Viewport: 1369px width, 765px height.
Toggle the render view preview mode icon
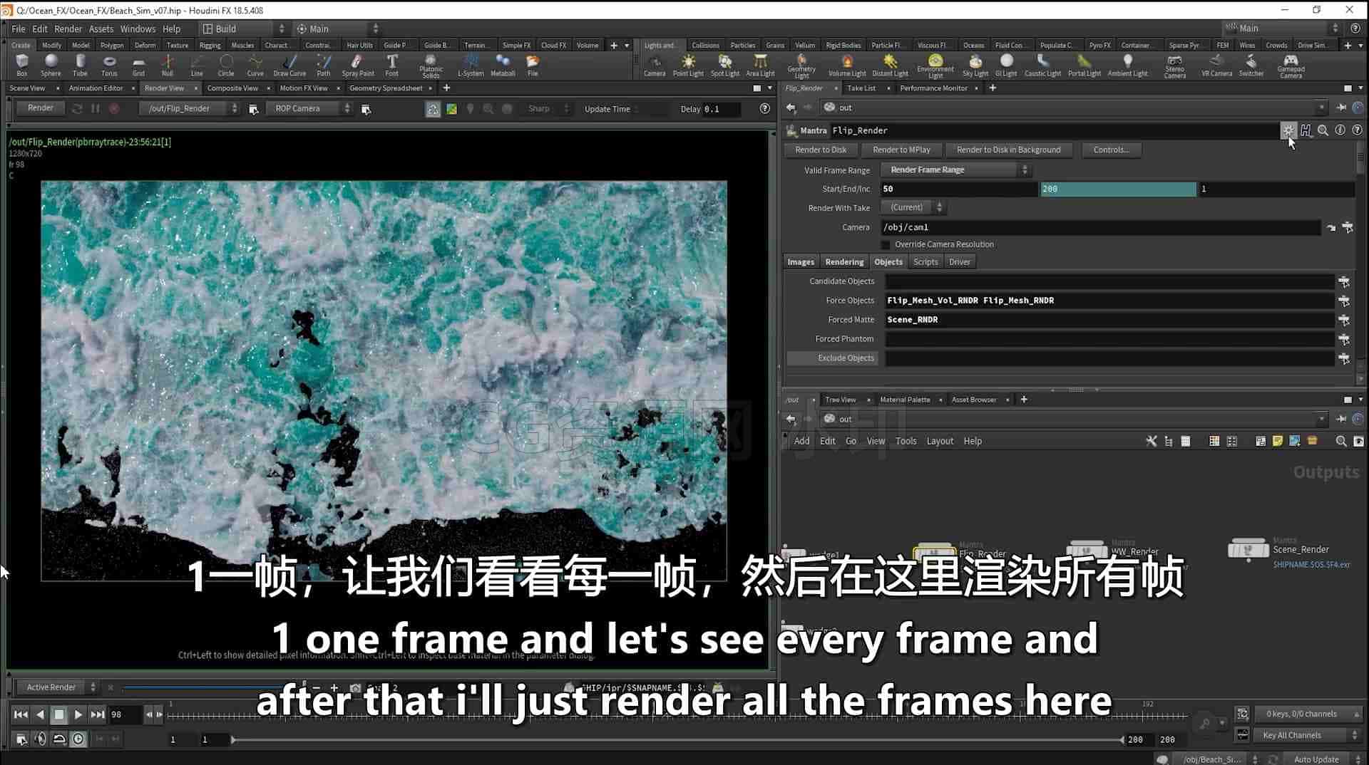click(x=451, y=109)
